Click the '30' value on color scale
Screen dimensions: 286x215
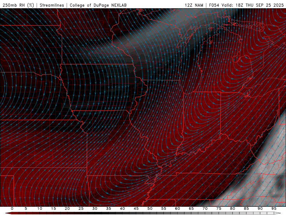(95, 209)
